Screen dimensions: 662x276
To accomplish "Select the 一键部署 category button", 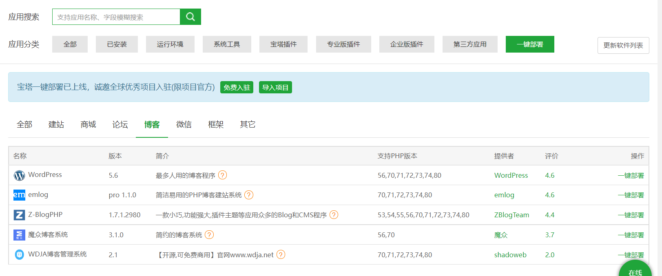I will pyautogui.click(x=530, y=44).
